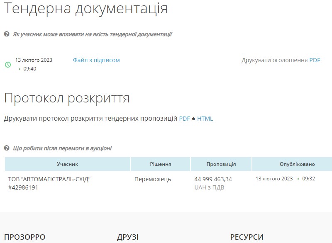
Task: Click the question mark icon beside Що робити після перемоги
Action: (7, 148)
